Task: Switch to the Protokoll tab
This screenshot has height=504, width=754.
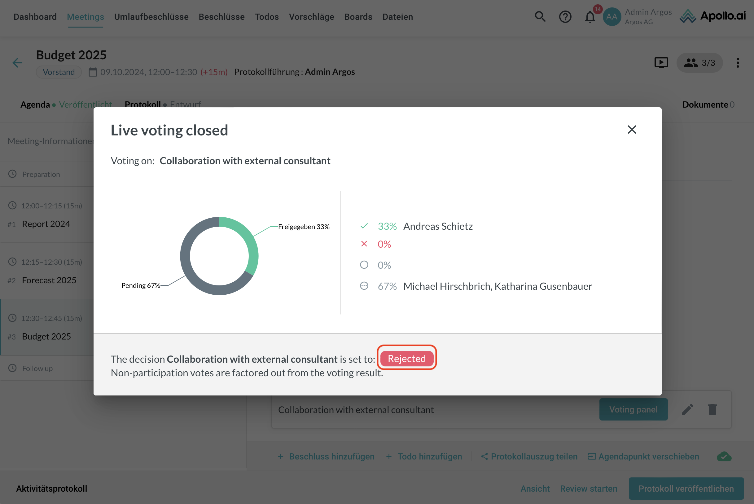Action: coord(142,105)
